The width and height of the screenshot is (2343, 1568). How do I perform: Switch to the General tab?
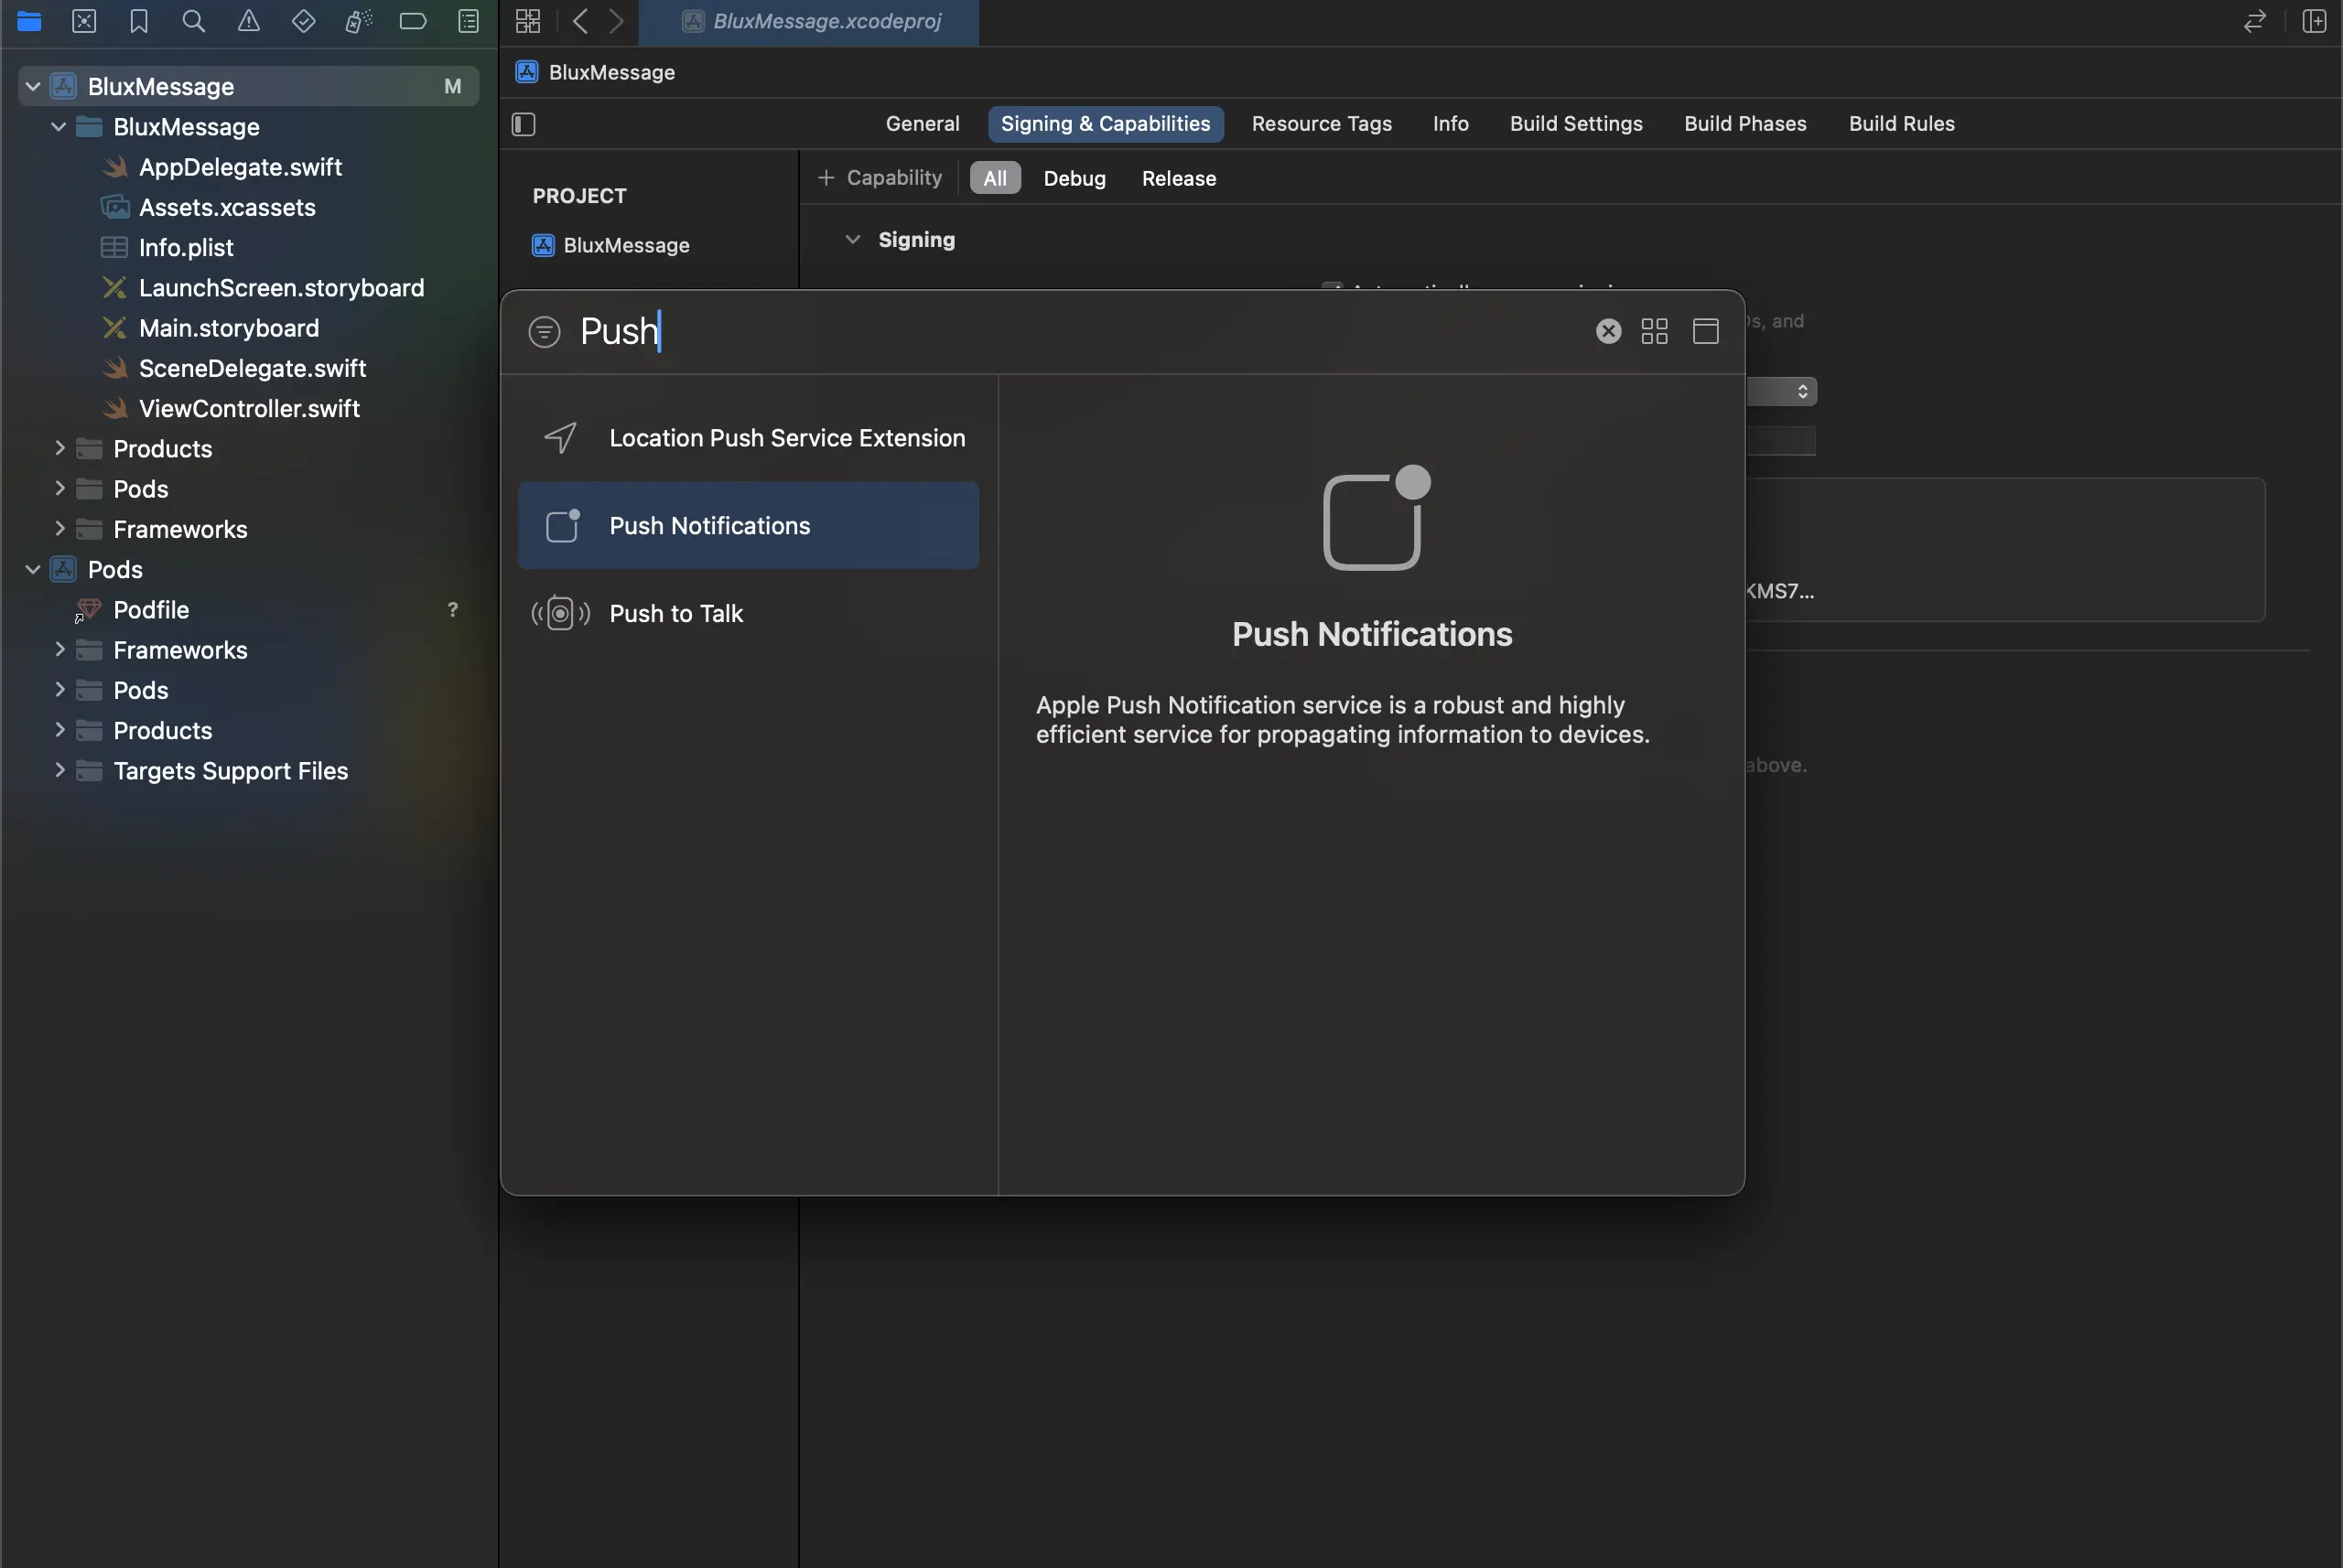point(923,124)
